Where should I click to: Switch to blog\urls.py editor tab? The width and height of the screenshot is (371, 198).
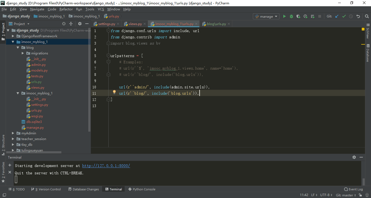click(x=216, y=24)
